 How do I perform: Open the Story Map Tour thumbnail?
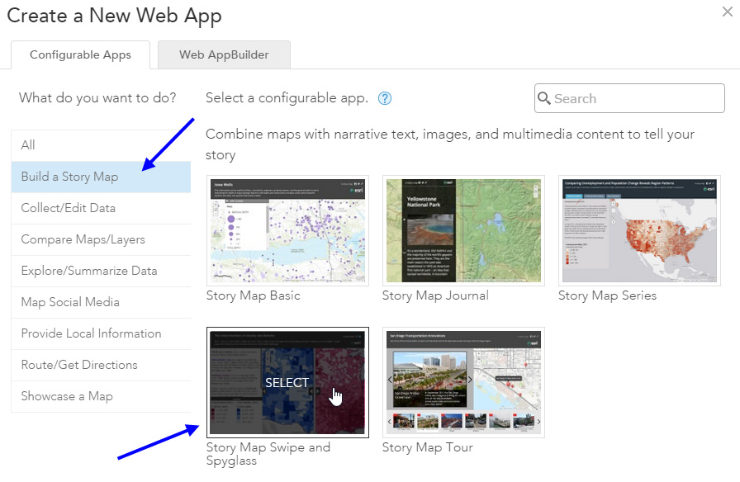tap(463, 382)
